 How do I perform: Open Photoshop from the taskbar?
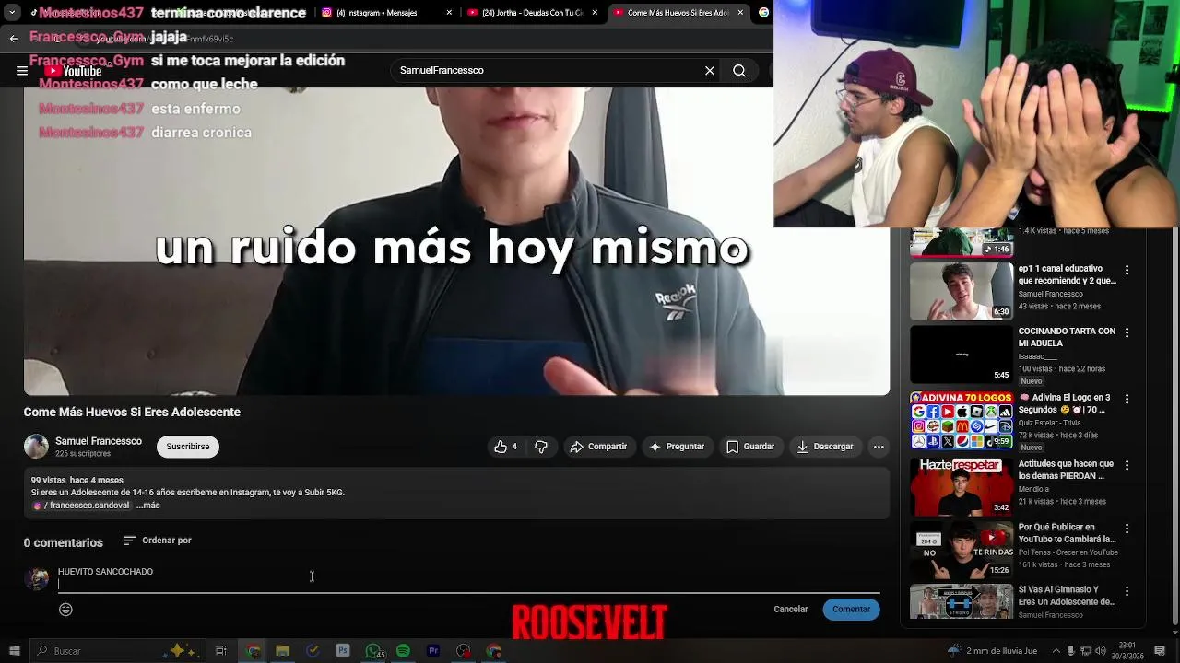[343, 651]
